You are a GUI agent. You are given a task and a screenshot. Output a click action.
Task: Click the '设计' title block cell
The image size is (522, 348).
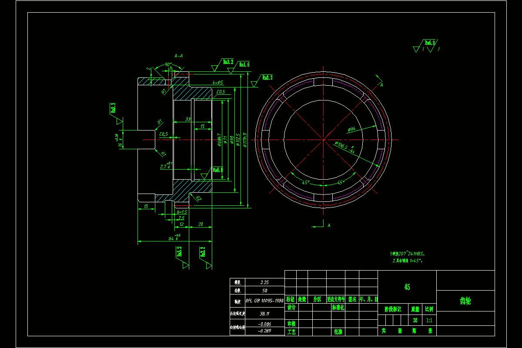pos(291,308)
